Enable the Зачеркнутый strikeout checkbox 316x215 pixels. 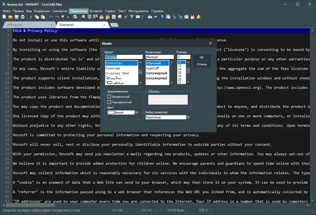coord(109,97)
